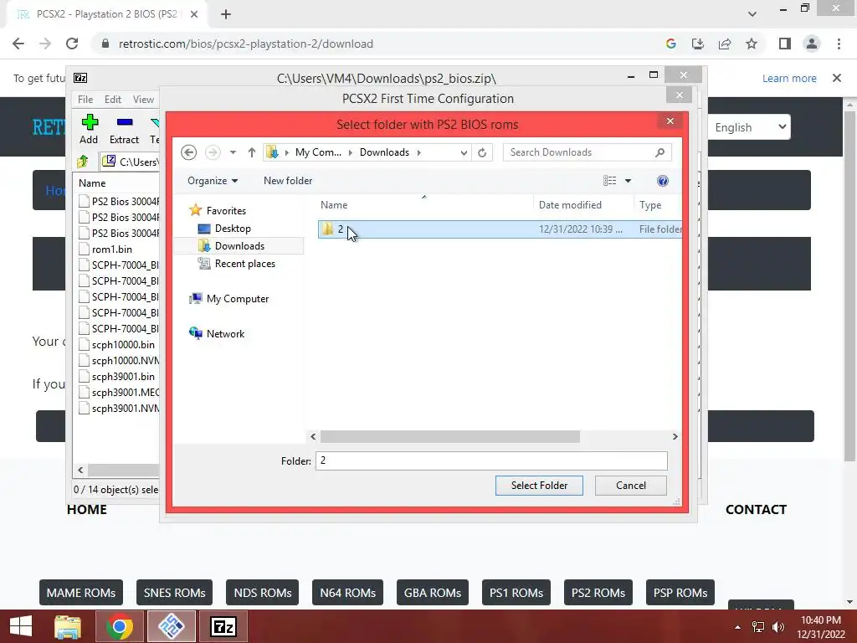Screen dimensions: 857x643
Task: Click Chrome icon in taskbar
Action: 119,626
